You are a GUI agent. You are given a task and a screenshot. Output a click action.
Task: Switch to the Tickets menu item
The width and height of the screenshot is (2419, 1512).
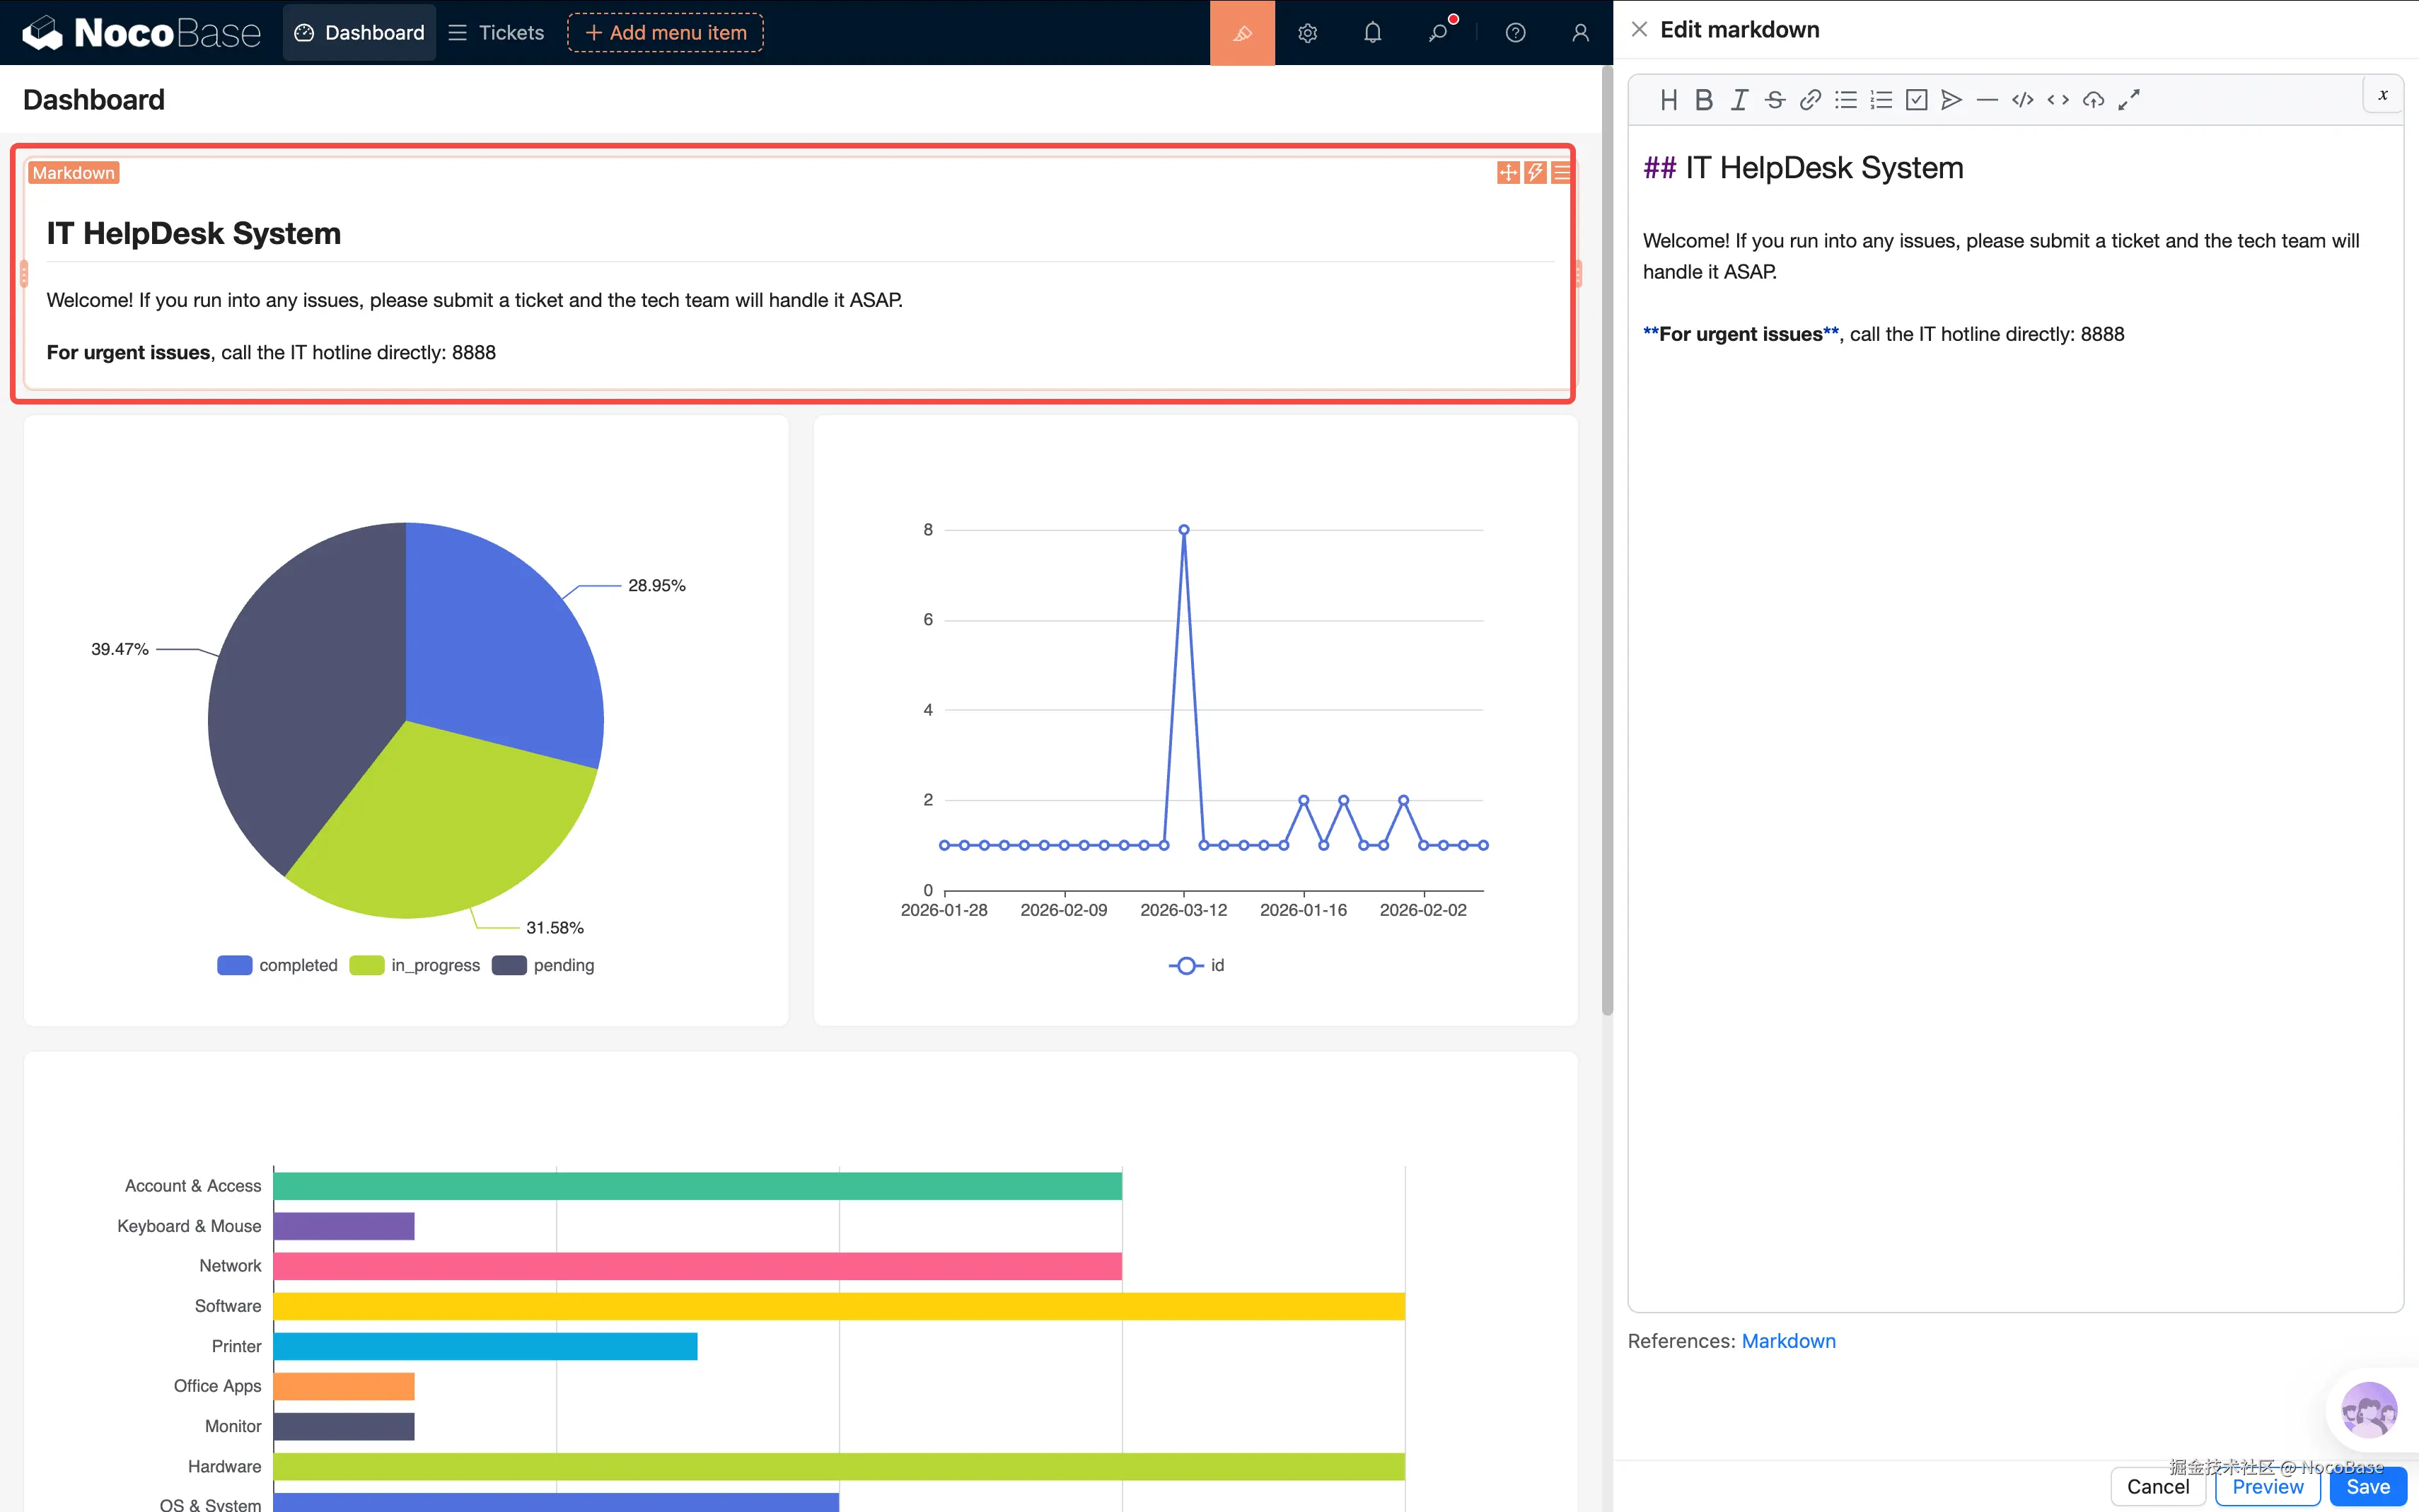[496, 32]
